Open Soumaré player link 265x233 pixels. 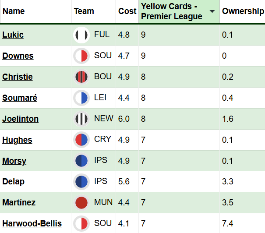[20, 98]
